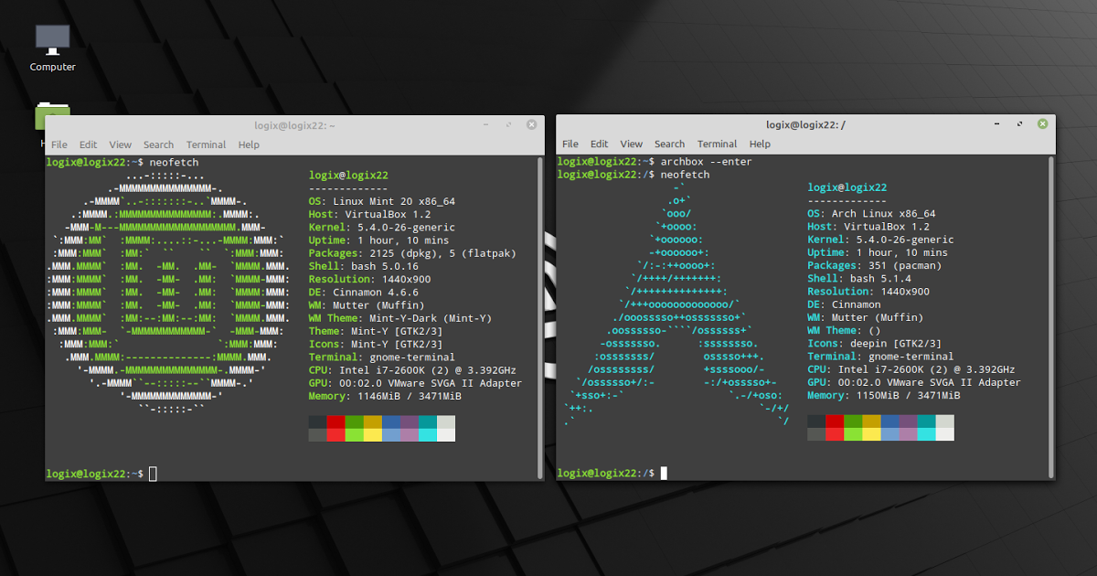Open Terminal menu in right terminal
Viewport: 1097px width, 576px height.
(717, 144)
